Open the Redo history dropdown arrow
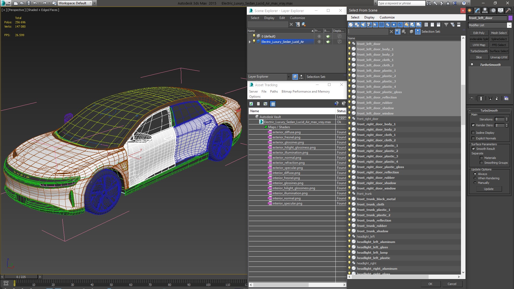 pos(49,3)
